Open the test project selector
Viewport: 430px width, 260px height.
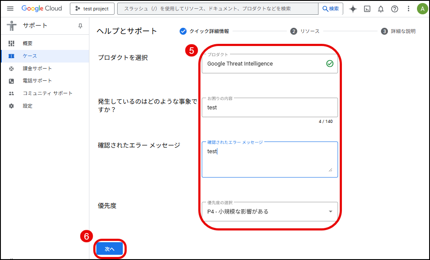[x=92, y=9]
